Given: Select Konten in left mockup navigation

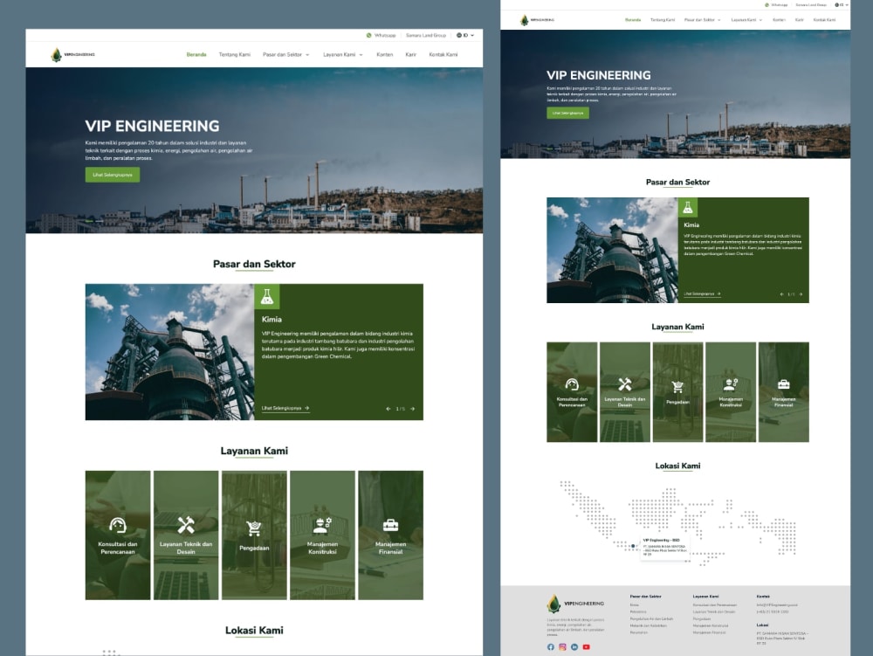Looking at the screenshot, I should pos(385,54).
